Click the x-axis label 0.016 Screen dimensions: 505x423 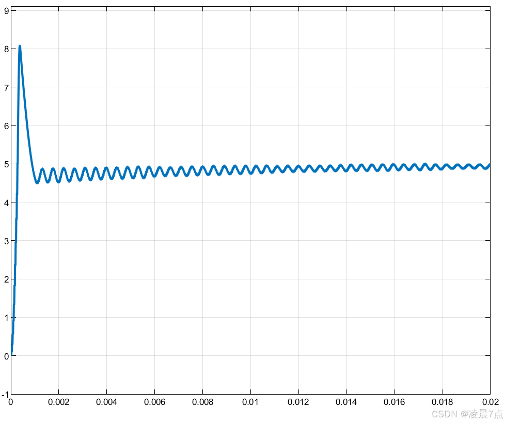pos(394,402)
